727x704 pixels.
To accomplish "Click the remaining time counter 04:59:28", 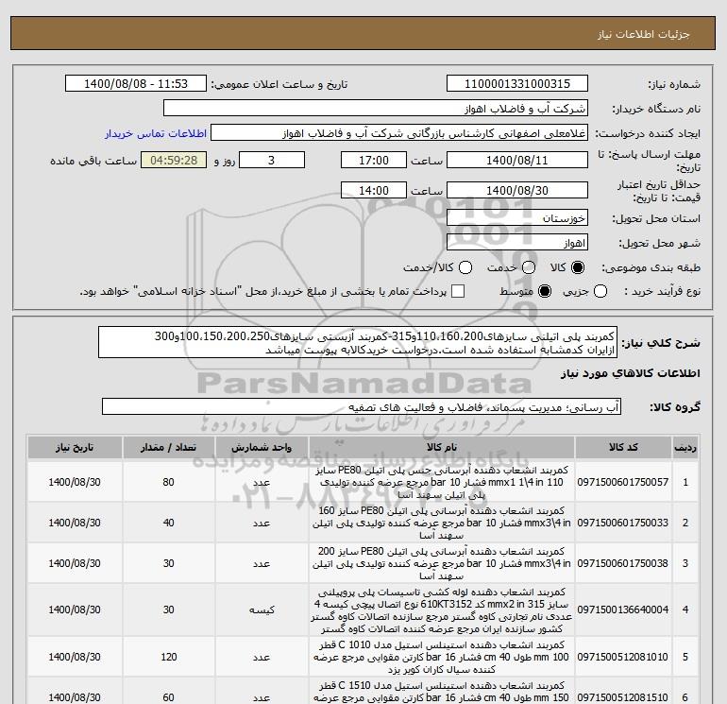I will (x=174, y=160).
